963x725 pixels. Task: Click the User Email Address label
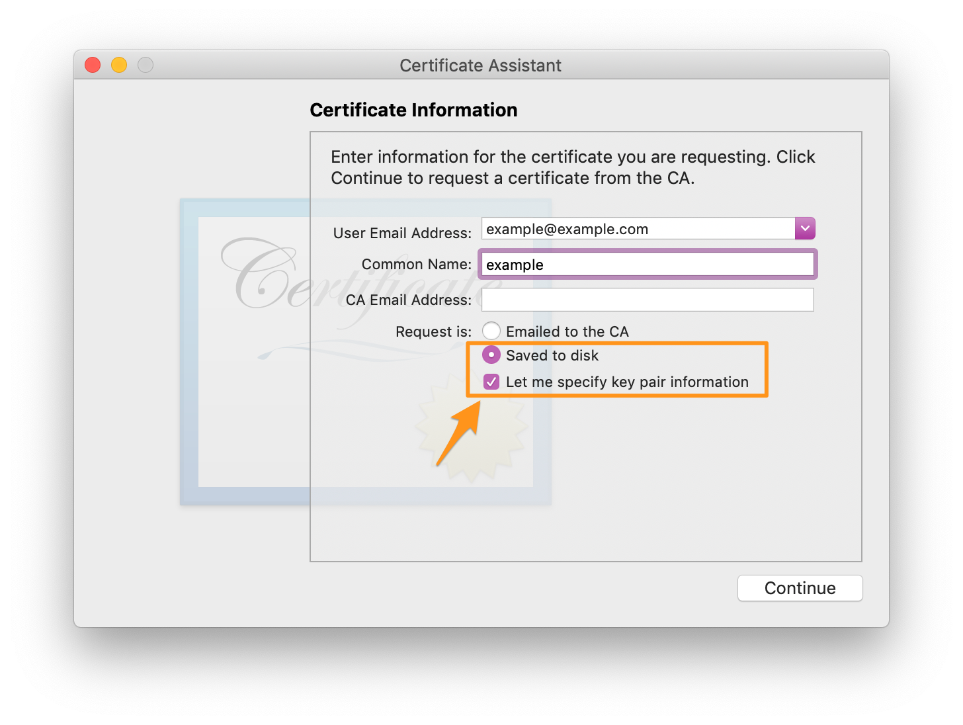click(x=402, y=233)
